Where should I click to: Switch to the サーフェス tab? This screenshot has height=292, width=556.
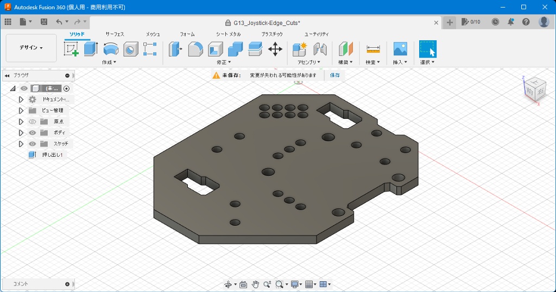point(115,34)
